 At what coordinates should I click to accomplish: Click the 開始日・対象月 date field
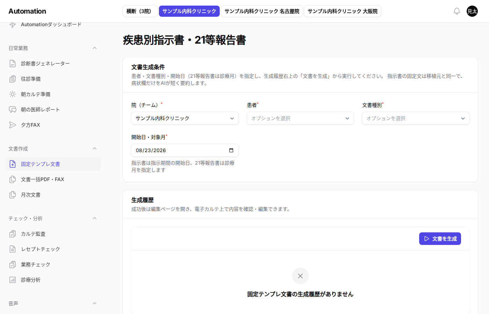coord(185,150)
